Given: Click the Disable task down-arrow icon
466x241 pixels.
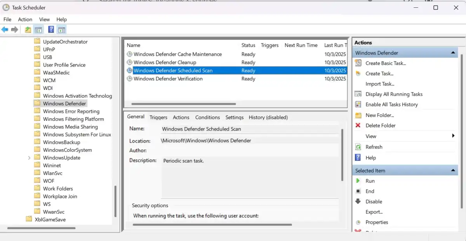Looking at the screenshot, I should click(x=358, y=201).
